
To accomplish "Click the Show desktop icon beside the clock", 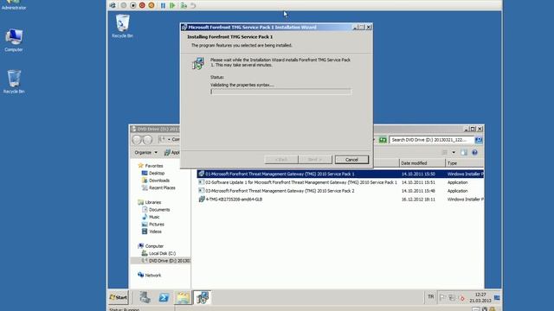I will tap(497, 297).
